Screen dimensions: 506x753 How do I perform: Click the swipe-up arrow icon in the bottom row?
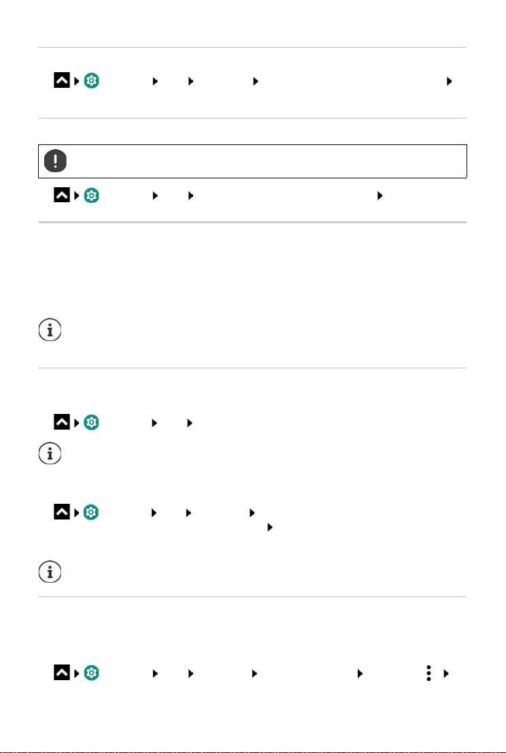point(62,673)
